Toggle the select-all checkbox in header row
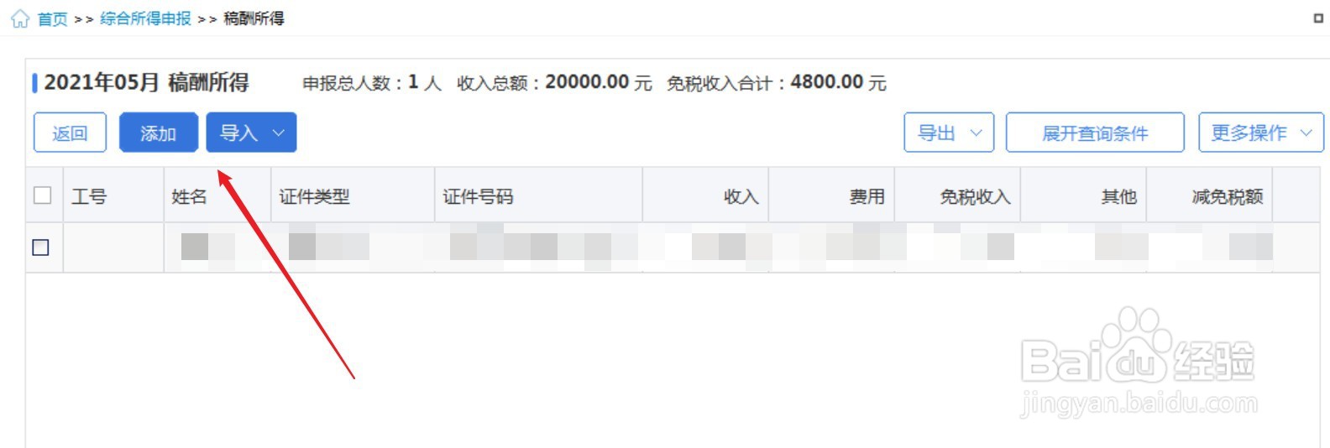The width and height of the screenshot is (1330, 448). [42, 195]
